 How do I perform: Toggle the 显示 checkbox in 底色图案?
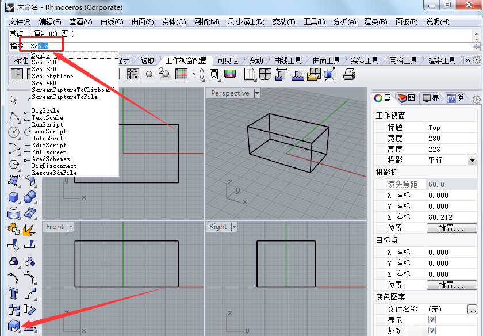(x=432, y=320)
